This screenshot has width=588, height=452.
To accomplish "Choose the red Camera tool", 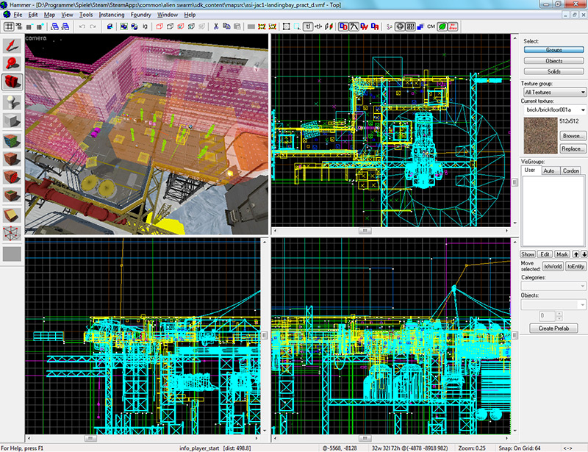I will [x=12, y=82].
